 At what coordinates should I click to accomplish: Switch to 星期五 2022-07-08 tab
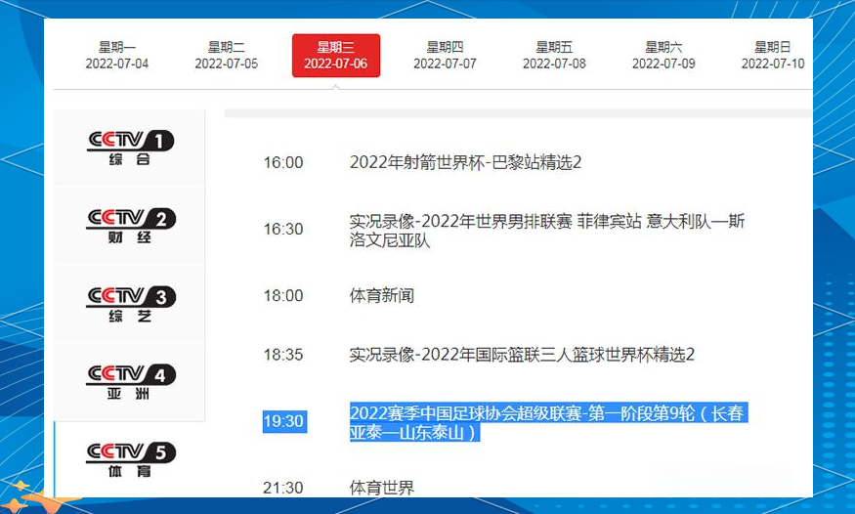pos(554,56)
